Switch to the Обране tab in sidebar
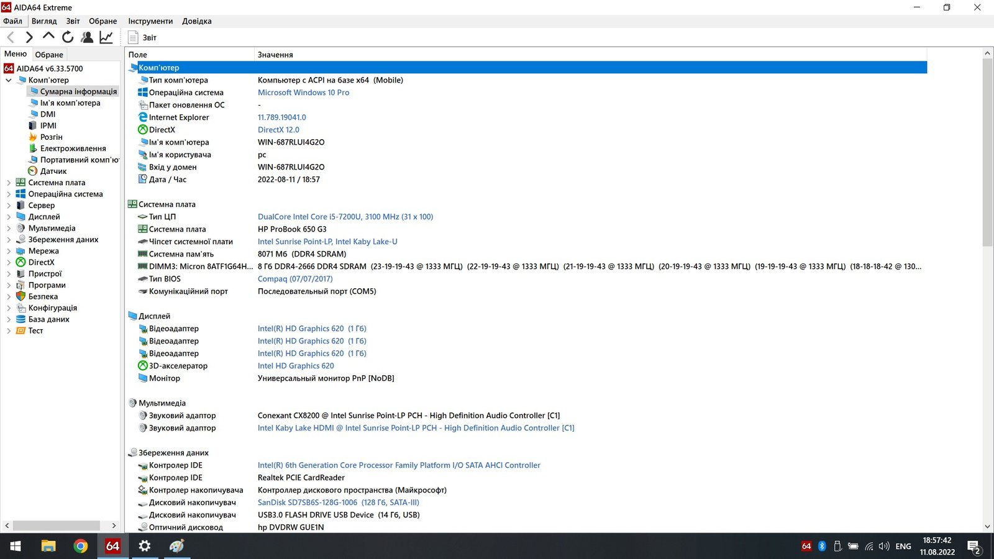The width and height of the screenshot is (994, 559). point(49,55)
